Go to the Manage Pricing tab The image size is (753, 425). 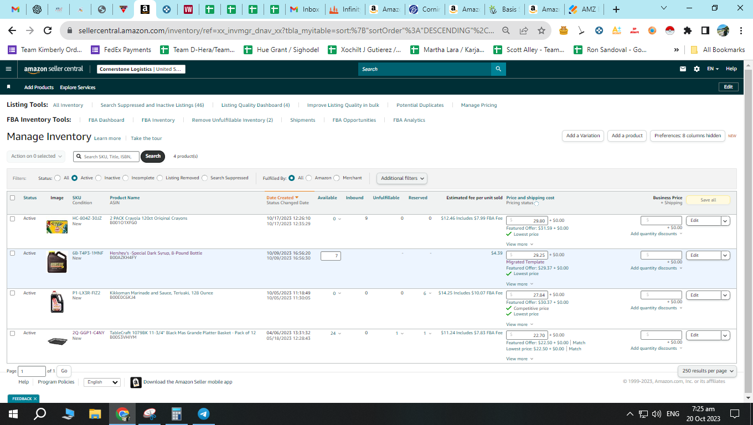click(479, 105)
